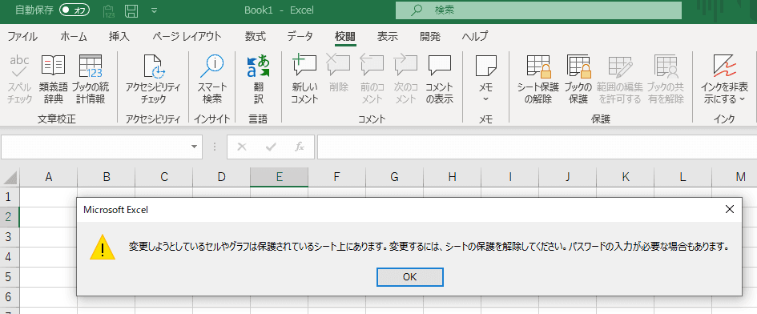The image size is (757, 314).
Task: Click into the formula bar input
Action: [x=537, y=147]
